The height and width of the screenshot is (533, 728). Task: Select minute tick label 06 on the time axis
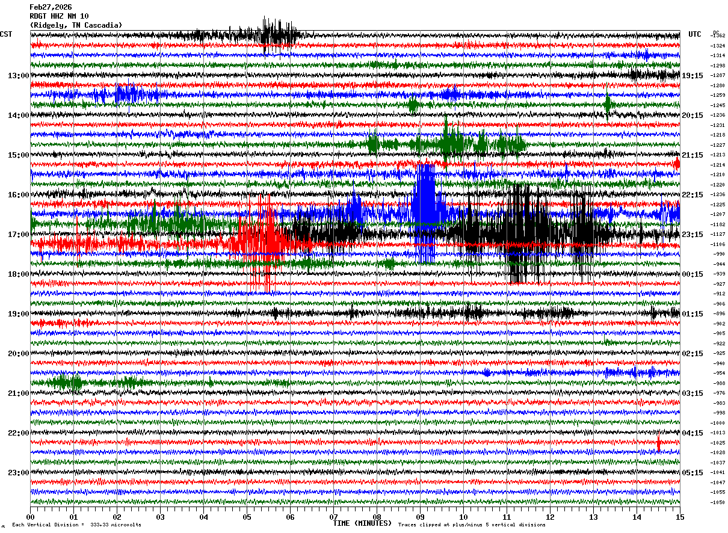click(x=290, y=517)
